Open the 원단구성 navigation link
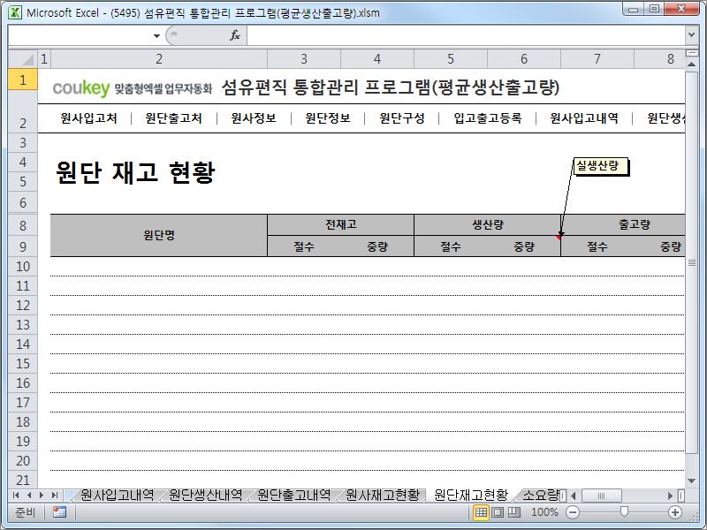This screenshot has width=707, height=530. tap(402, 118)
